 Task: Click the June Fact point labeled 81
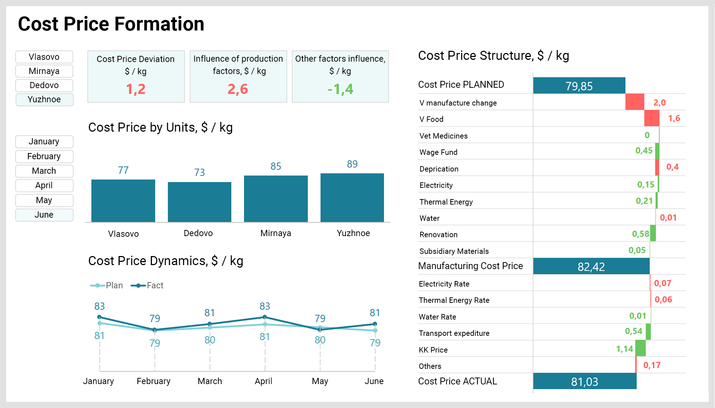click(375, 324)
